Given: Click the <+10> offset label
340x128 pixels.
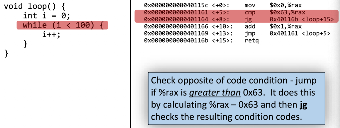Looking at the screenshot, I should coord(222,26).
